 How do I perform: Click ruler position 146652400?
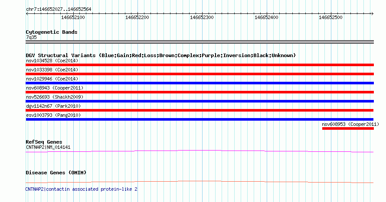click(x=266, y=17)
